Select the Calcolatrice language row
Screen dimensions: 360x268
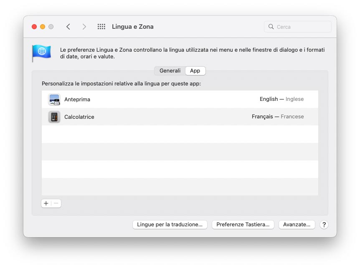pos(167,117)
